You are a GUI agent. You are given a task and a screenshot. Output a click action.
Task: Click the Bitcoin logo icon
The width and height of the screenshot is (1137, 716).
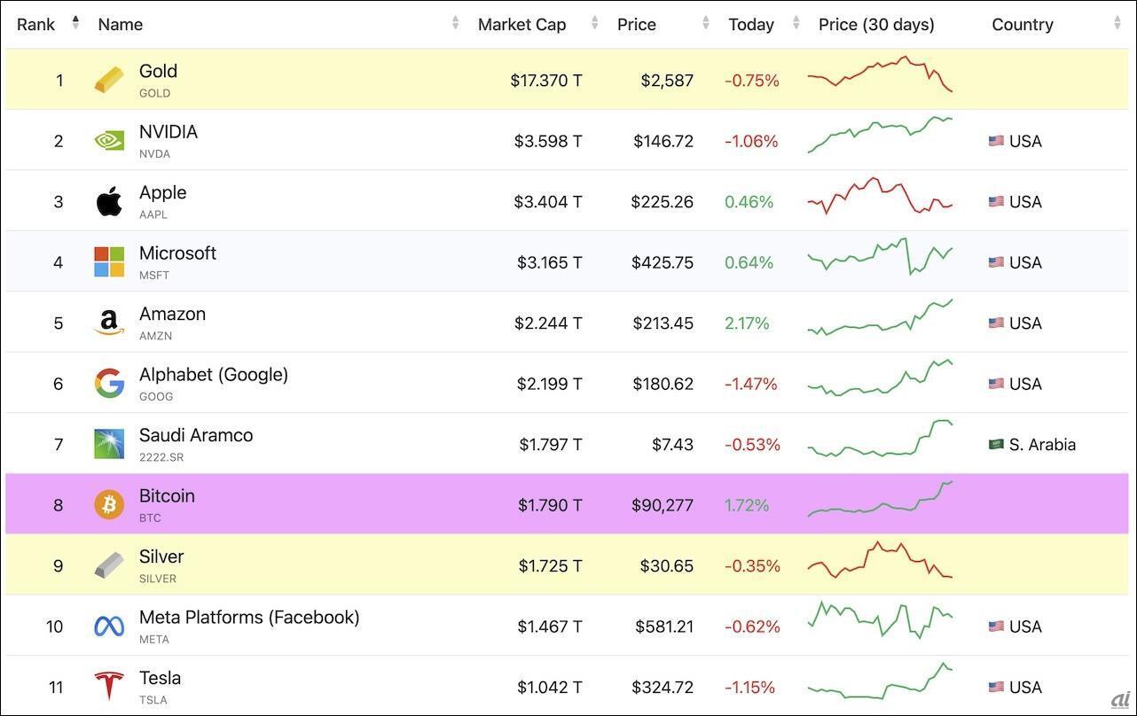pyautogui.click(x=110, y=505)
